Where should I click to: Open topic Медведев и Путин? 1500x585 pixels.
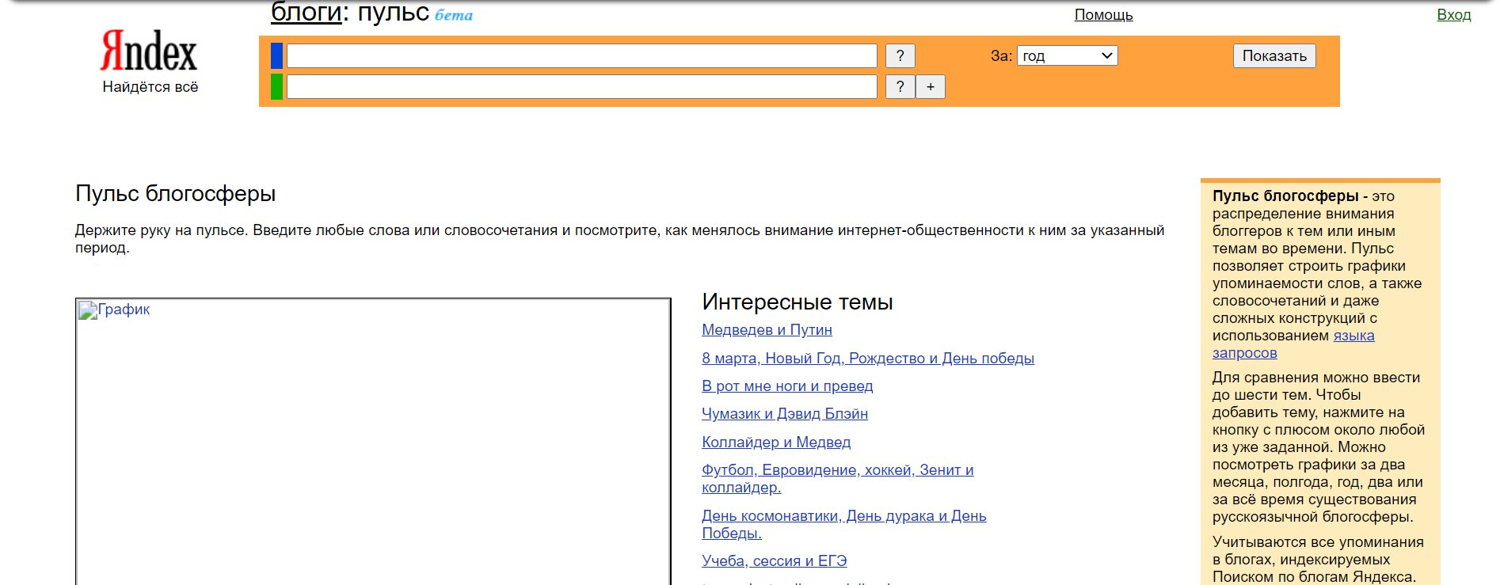(x=767, y=330)
